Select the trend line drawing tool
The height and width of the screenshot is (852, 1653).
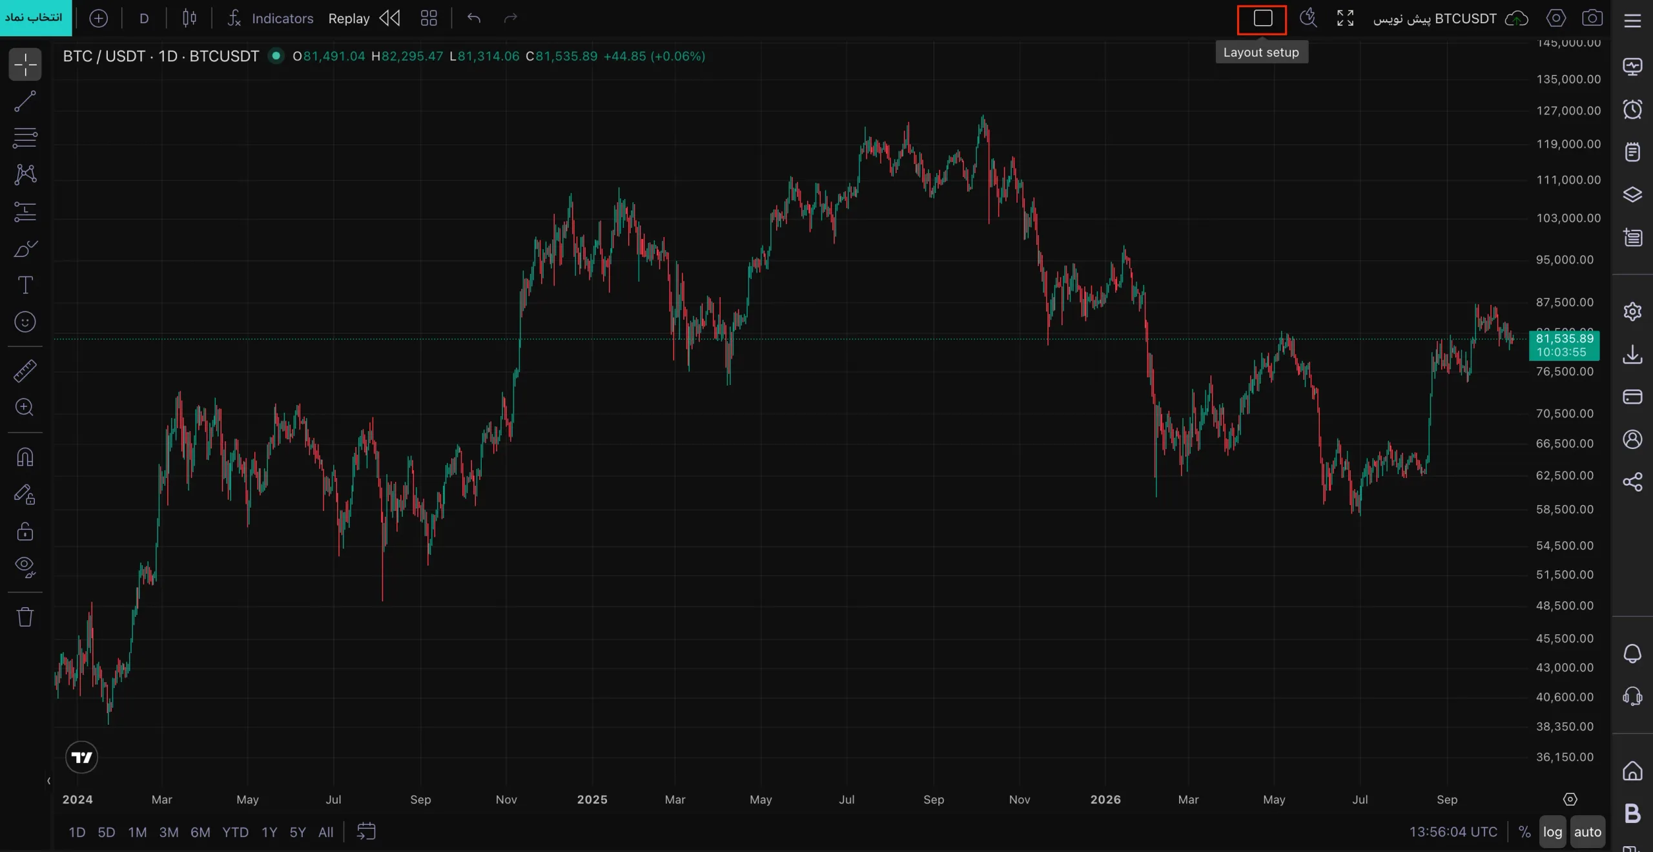point(25,101)
